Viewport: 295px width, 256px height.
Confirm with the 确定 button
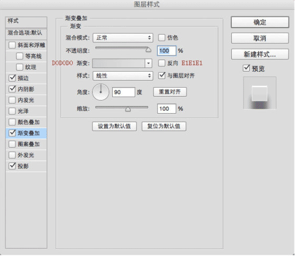coord(260,22)
